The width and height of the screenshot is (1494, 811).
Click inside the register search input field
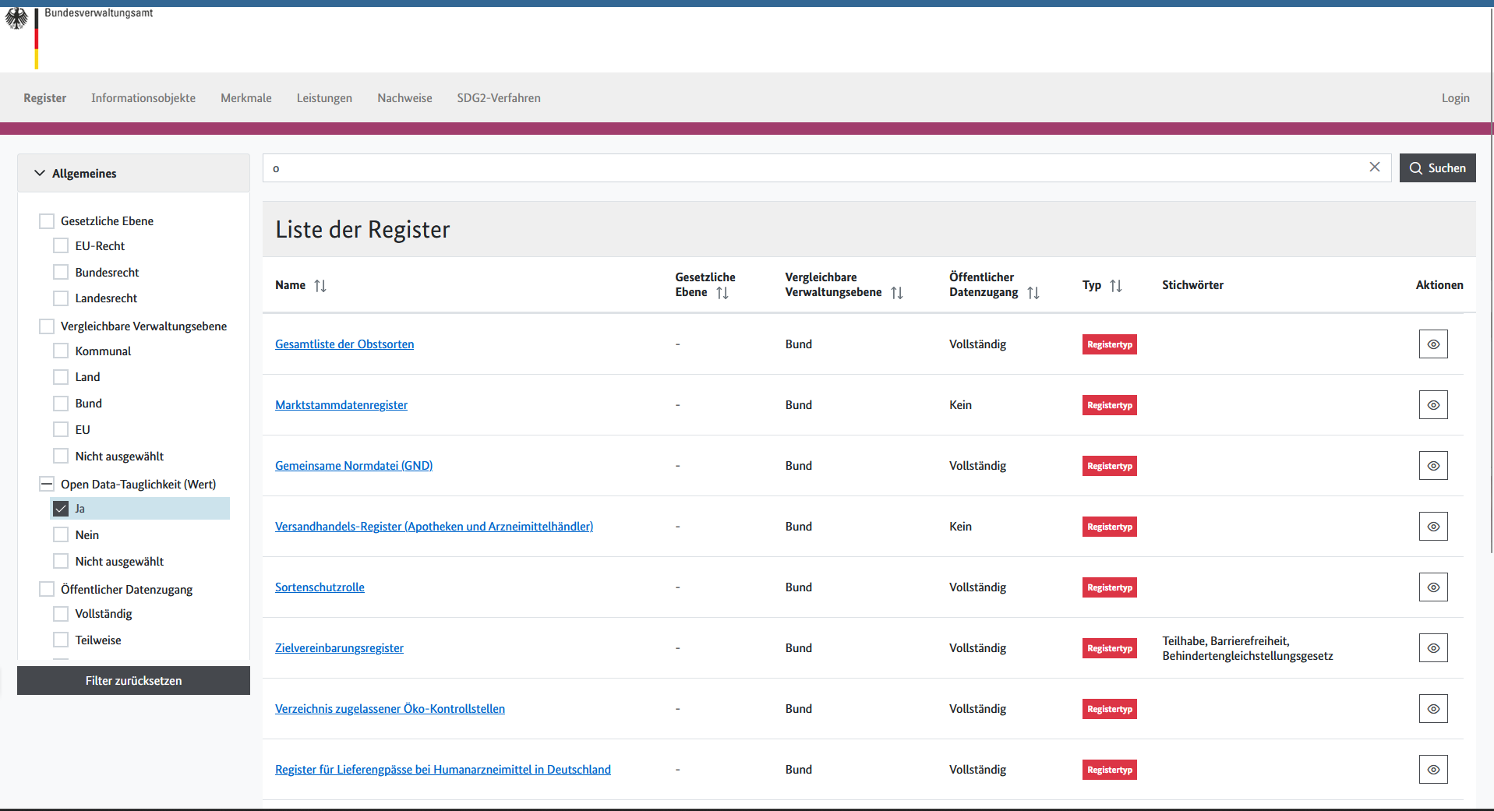click(x=818, y=168)
